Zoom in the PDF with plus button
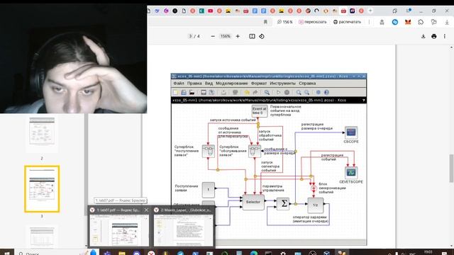Viewport: 454px width, 255px height. tap(238, 36)
